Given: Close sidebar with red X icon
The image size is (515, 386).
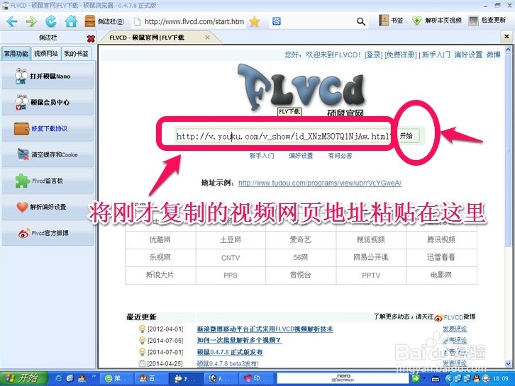Looking at the screenshot, I should pyautogui.click(x=91, y=39).
